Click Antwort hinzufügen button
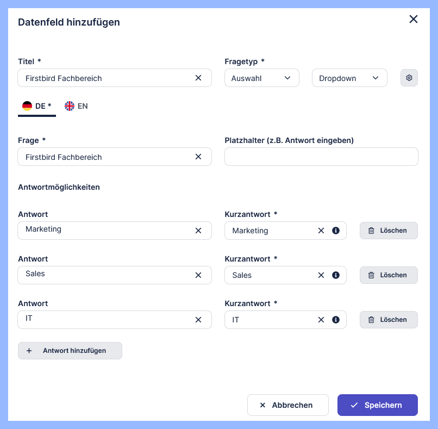The width and height of the screenshot is (438, 429). (x=70, y=351)
